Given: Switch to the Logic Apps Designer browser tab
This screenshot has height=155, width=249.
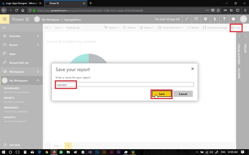Looking at the screenshot, I should (22, 3).
